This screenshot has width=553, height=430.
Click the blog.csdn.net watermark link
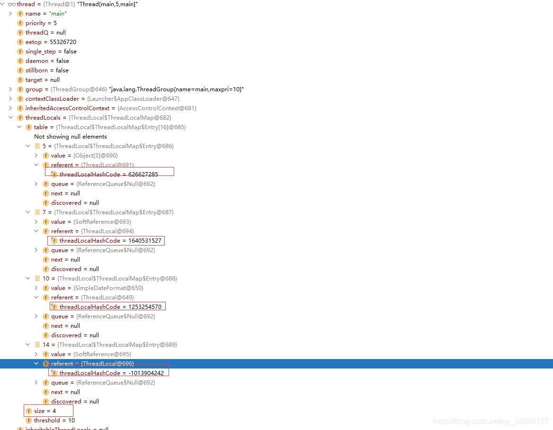click(490, 421)
